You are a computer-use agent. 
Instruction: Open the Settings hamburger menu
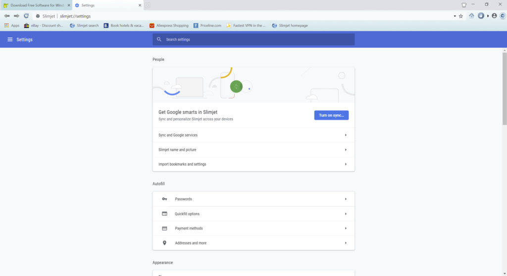(x=10, y=40)
